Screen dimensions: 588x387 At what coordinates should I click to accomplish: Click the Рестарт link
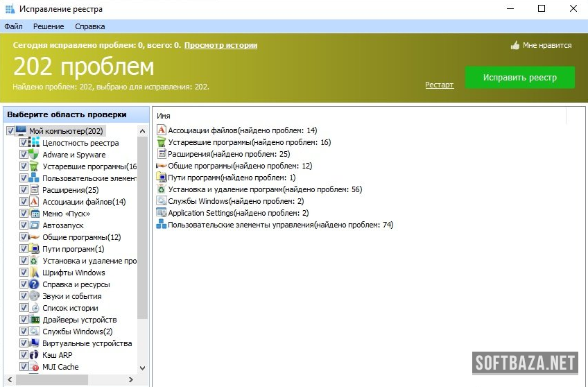click(x=439, y=85)
